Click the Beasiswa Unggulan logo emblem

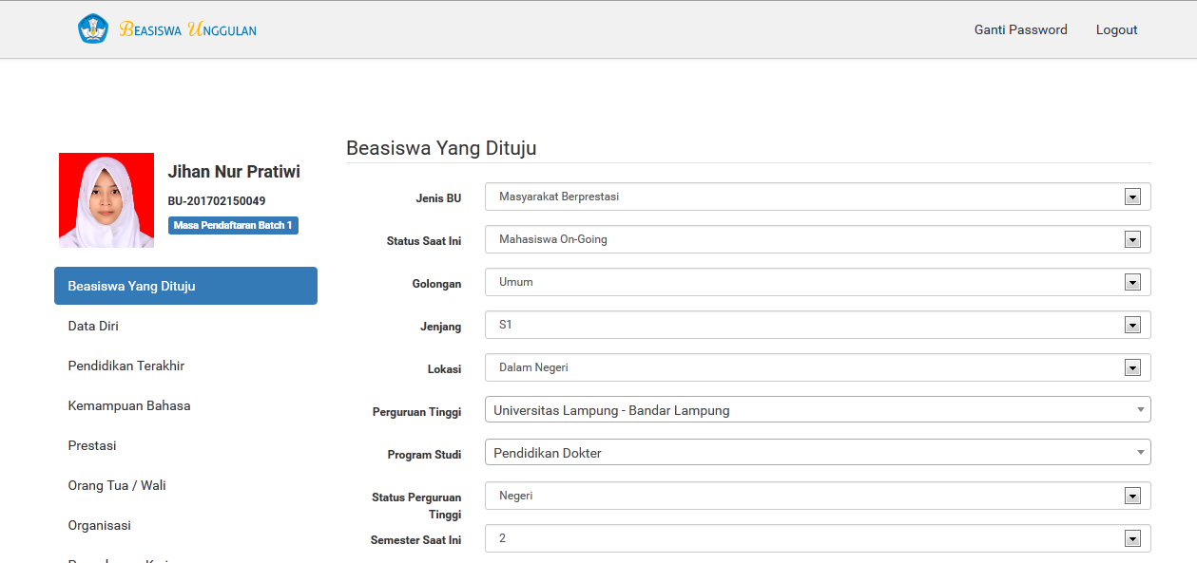(x=93, y=28)
